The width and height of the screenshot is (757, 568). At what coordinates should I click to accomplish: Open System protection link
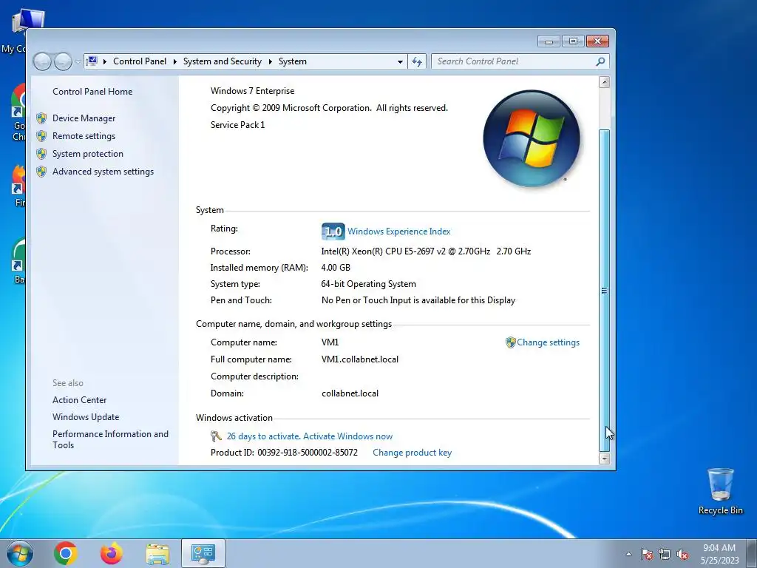88,154
